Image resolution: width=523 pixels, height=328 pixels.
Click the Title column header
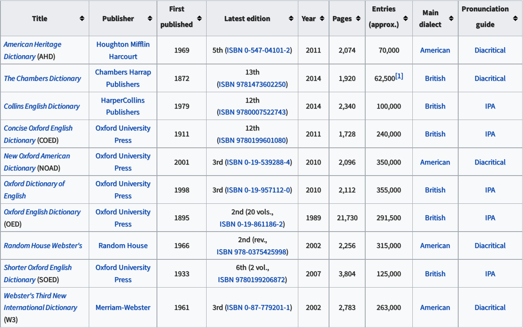45,19
